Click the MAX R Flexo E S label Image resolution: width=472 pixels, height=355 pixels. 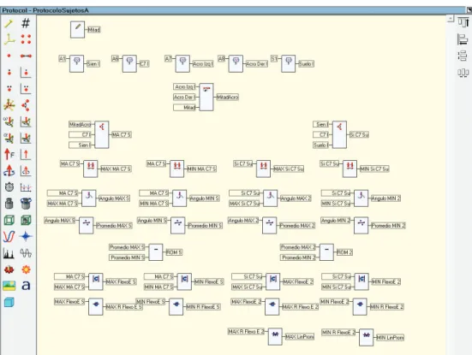(x=124, y=307)
